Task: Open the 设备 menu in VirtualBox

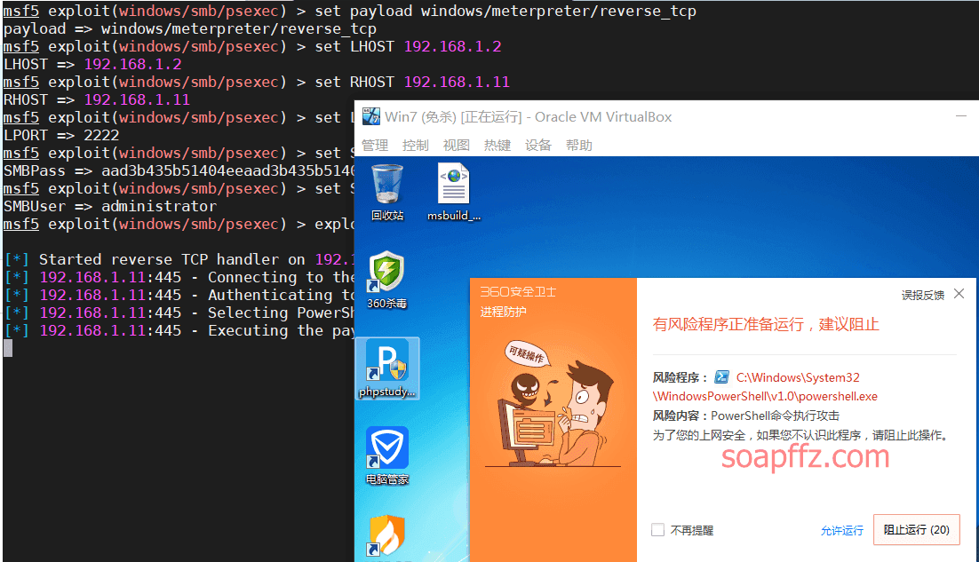Action: pyautogui.click(x=538, y=146)
